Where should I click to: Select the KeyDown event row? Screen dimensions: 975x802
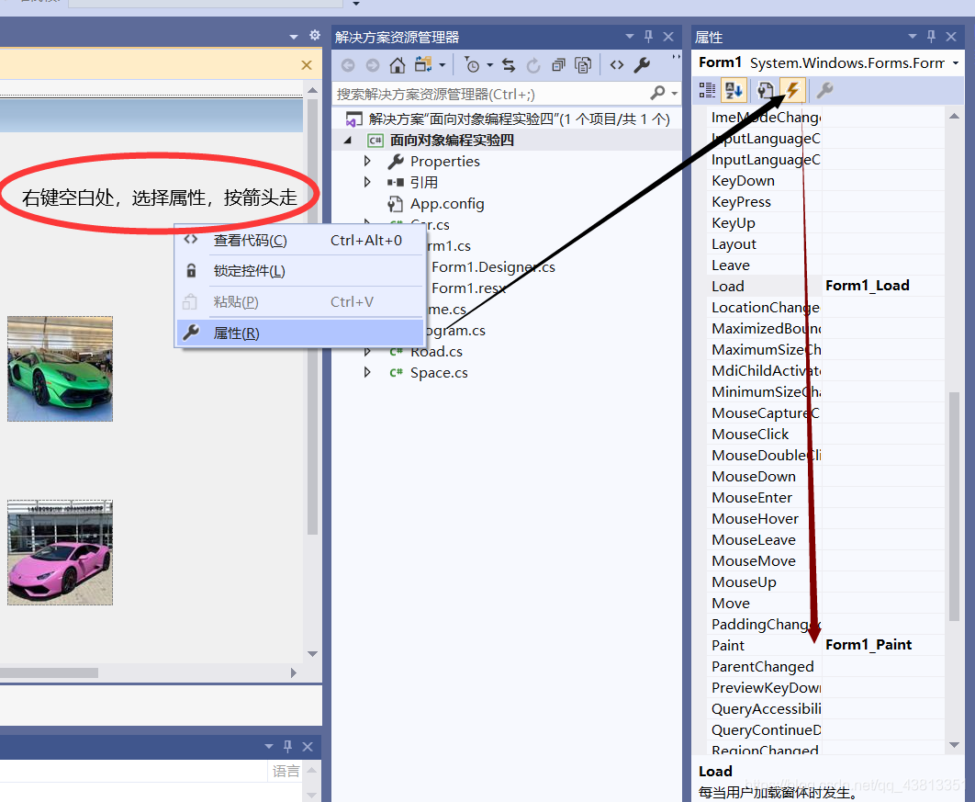pyautogui.click(x=825, y=181)
